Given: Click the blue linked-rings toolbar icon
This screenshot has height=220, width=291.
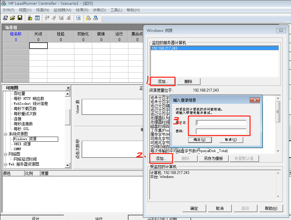Looking at the screenshot, I should [x=95, y=18].
